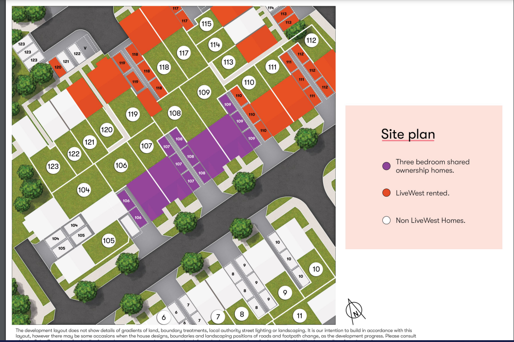Click the purple shared ownership legend dot
514x342 pixels.
coord(386,166)
